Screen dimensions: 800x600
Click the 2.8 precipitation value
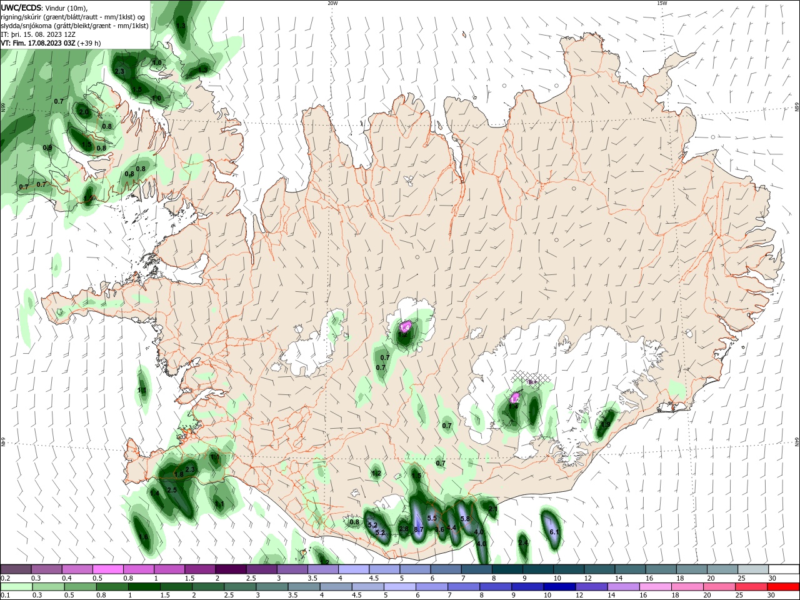pos(404,529)
